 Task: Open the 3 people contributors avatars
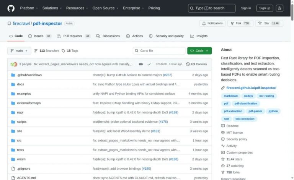tap(14, 64)
